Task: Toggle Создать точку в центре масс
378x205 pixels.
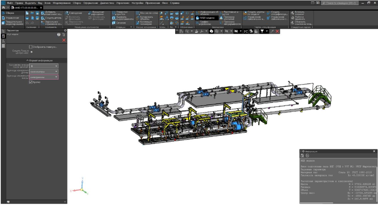Action: point(32,51)
